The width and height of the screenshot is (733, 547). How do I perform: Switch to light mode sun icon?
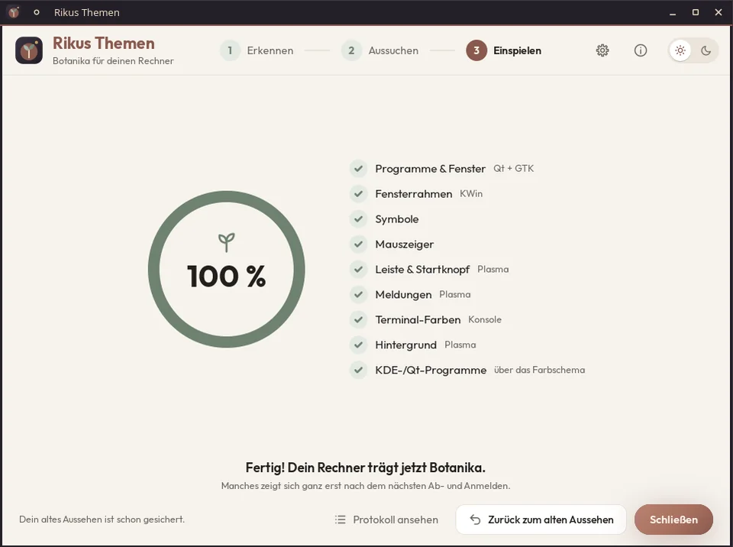(680, 50)
